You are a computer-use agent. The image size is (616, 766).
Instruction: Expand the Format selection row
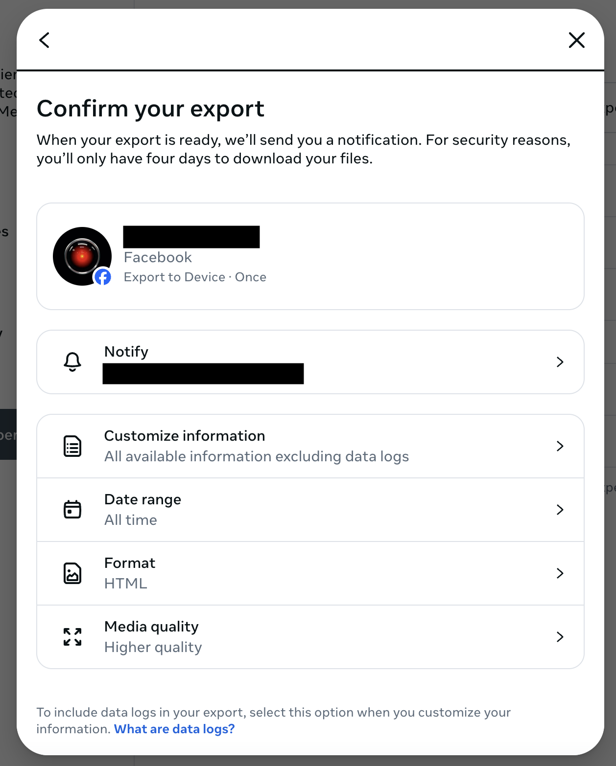pyautogui.click(x=560, y=573)
